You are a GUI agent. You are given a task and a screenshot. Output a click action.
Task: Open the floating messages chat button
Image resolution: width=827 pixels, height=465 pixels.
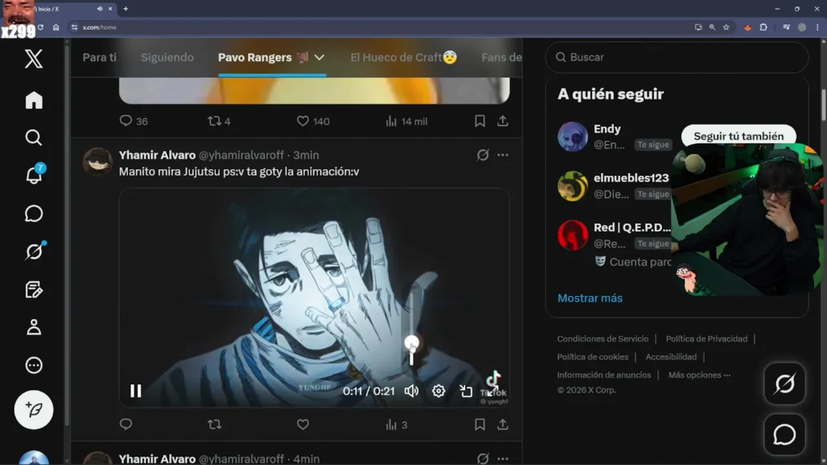tap(784, 435)
